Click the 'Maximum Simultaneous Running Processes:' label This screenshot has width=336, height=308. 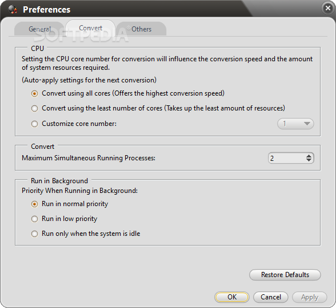point(89,158)
